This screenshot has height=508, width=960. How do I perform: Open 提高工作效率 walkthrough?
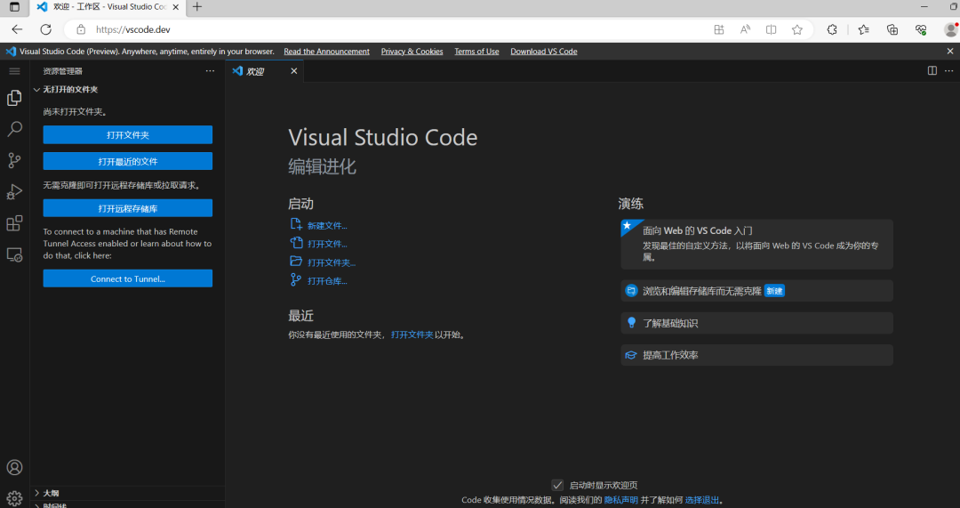(756, 355)
